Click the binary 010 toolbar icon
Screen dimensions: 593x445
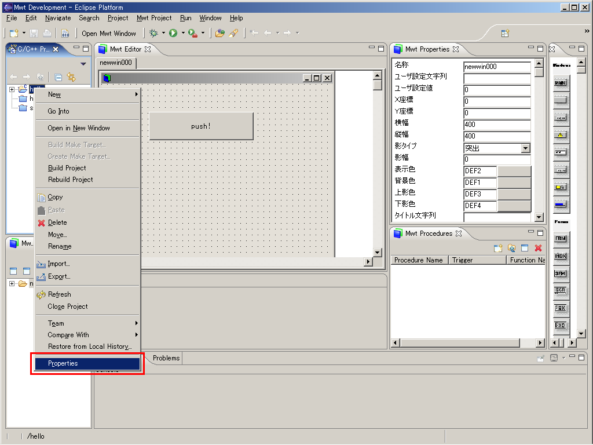(x=65, y=33)
